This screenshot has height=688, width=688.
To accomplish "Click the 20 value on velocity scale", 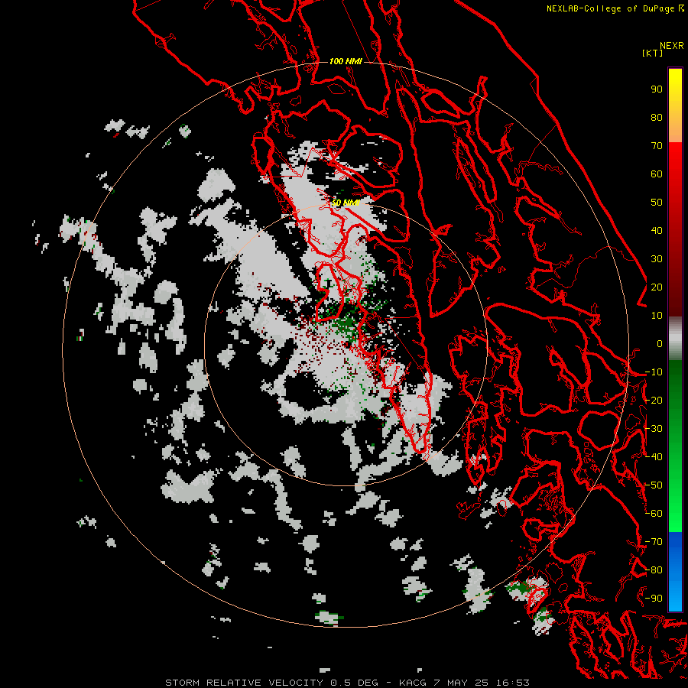I will [x=657, y=287].
